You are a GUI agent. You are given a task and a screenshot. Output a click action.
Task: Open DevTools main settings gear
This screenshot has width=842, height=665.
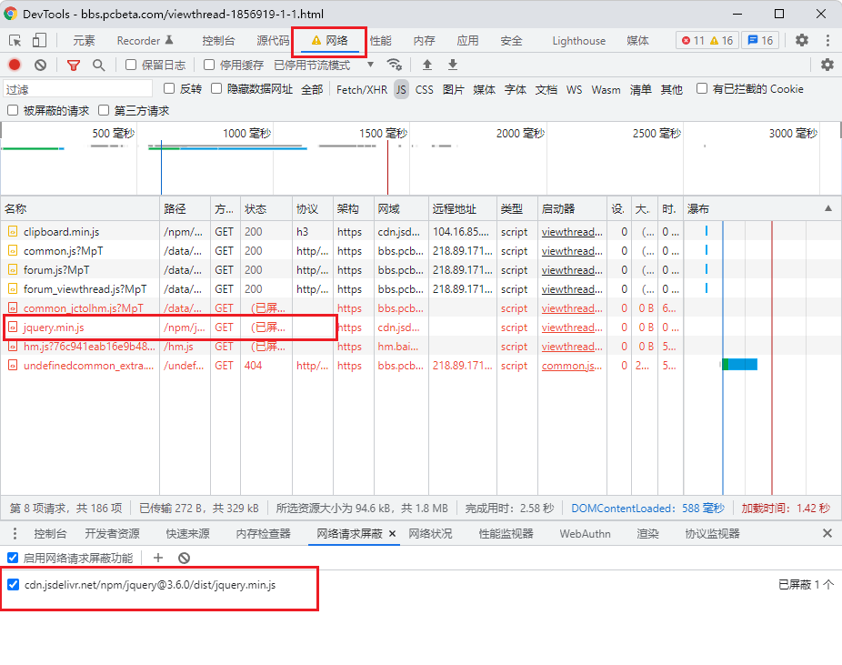pyautogui.click(x=802, y=40)
